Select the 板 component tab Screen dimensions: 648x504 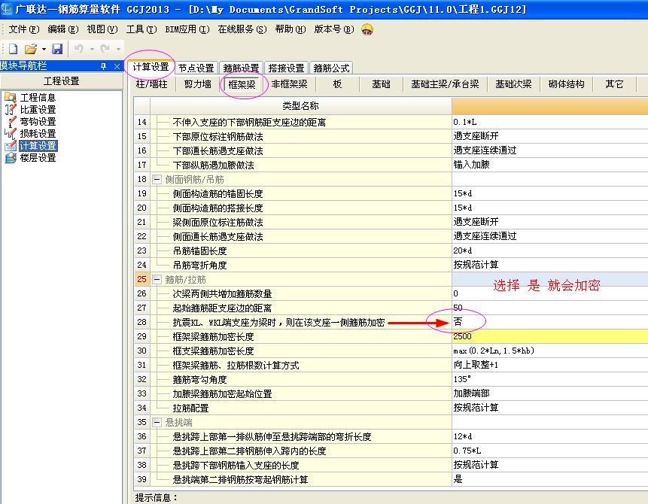[337, 84]
